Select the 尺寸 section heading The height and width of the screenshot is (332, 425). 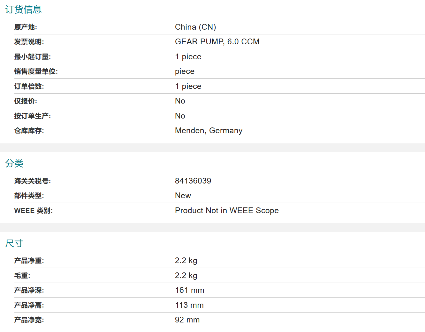click(x=14, y=243)
